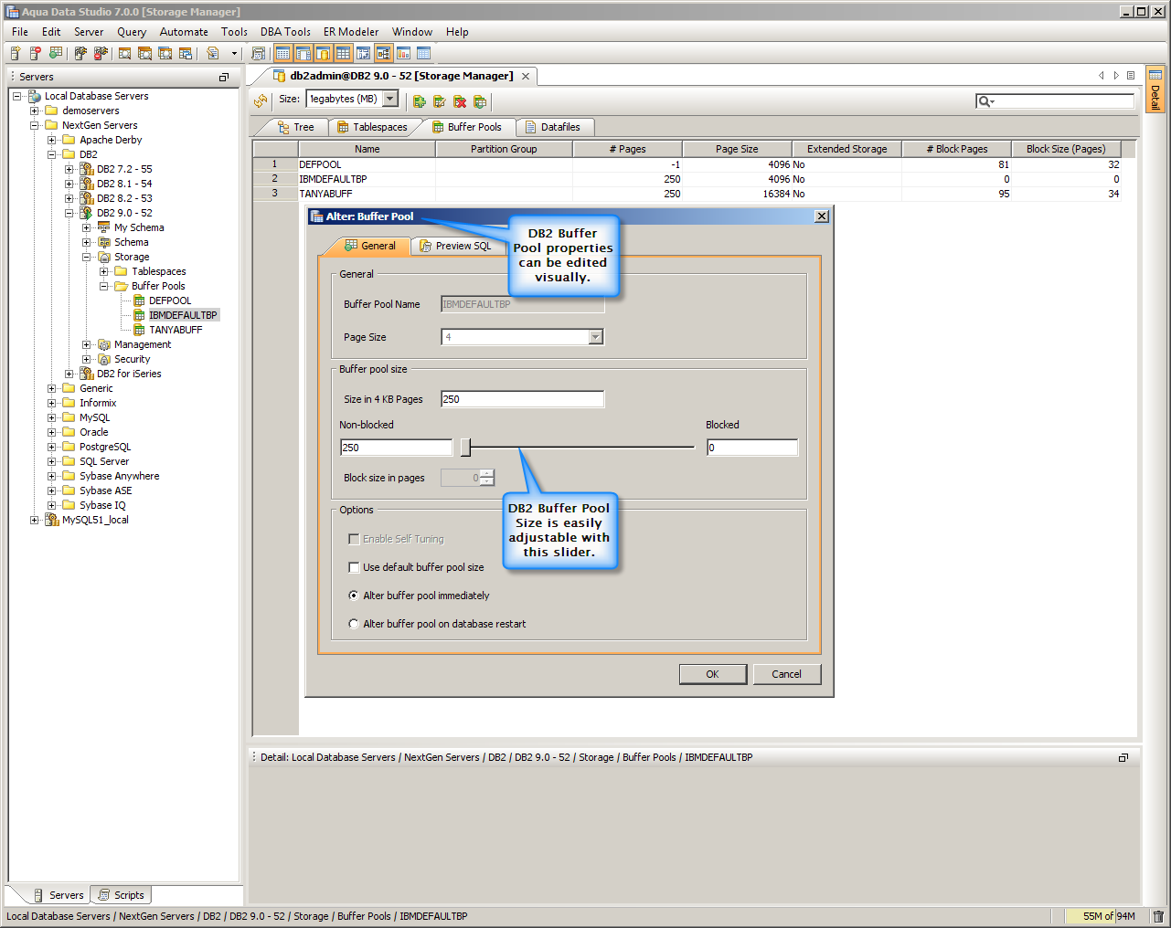Expand the Management tree node
Screen dimensions: 1171x928
pos(87,344)
